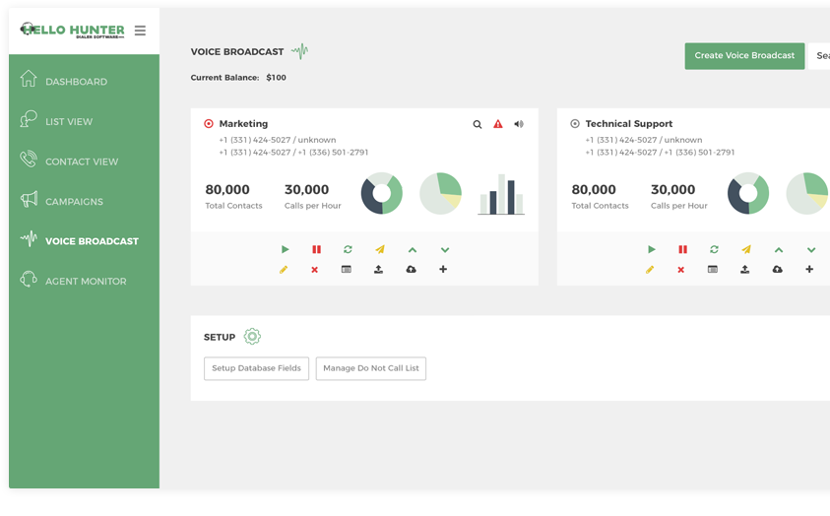Click cloud download icon on Marketing card
830x516 pixels.
click(x=411, y=270)
